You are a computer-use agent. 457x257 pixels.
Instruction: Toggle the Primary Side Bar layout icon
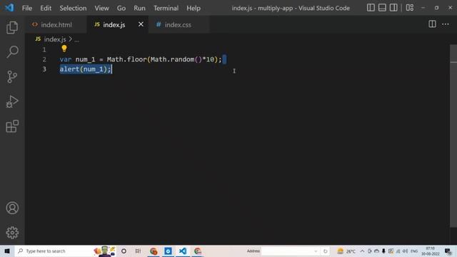click(371, 8)
